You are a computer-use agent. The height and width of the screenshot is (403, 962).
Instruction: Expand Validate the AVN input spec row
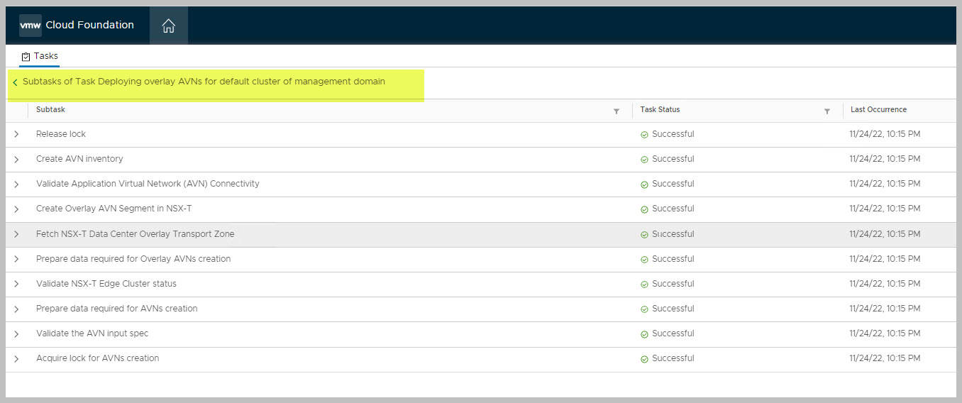coord(16,333)
